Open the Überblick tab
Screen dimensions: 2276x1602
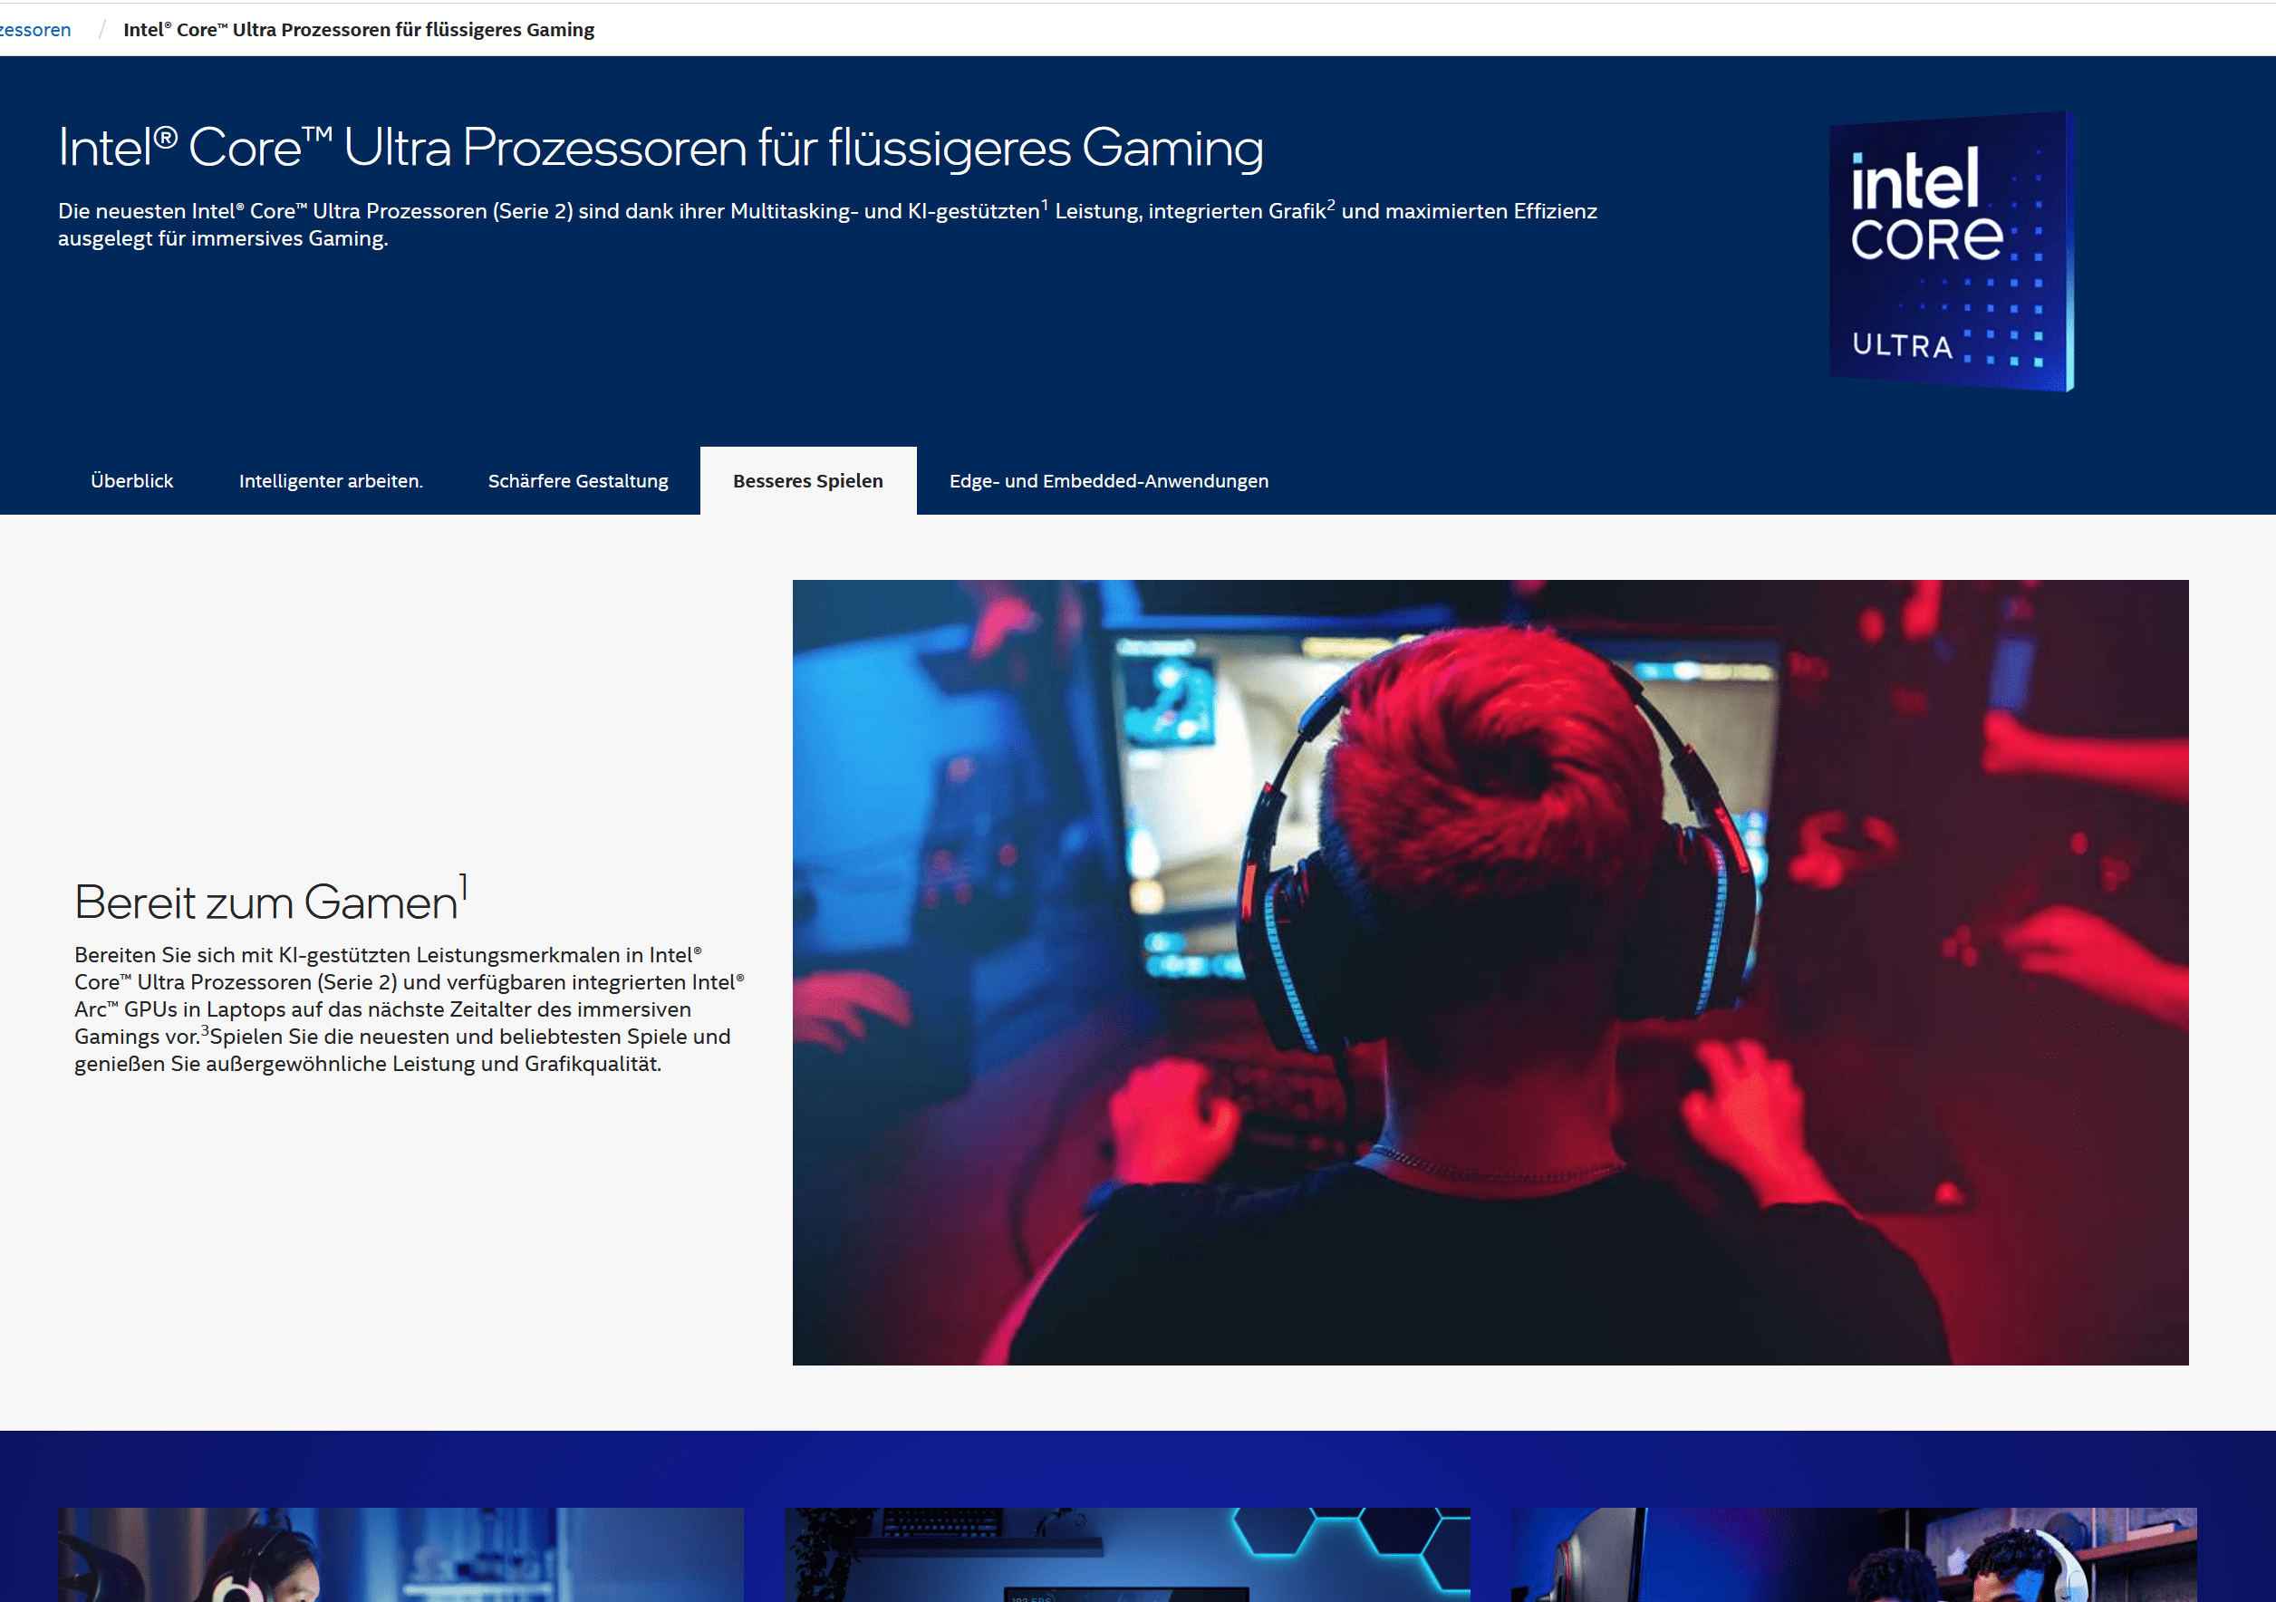point(132,481)
